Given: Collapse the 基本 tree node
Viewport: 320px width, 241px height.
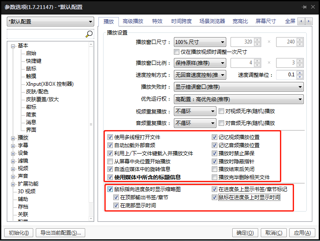Looking at the screenshot, I should [13, 46].
